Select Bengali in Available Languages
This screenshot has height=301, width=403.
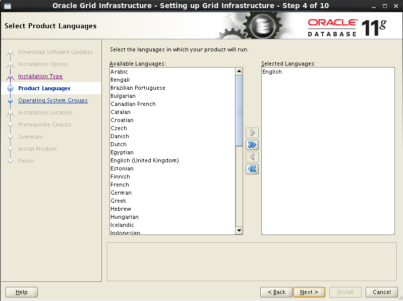pyautogui.click(x=172, y=80)
